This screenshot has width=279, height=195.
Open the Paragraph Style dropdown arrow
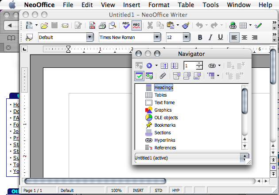click(x=90, y=37)
